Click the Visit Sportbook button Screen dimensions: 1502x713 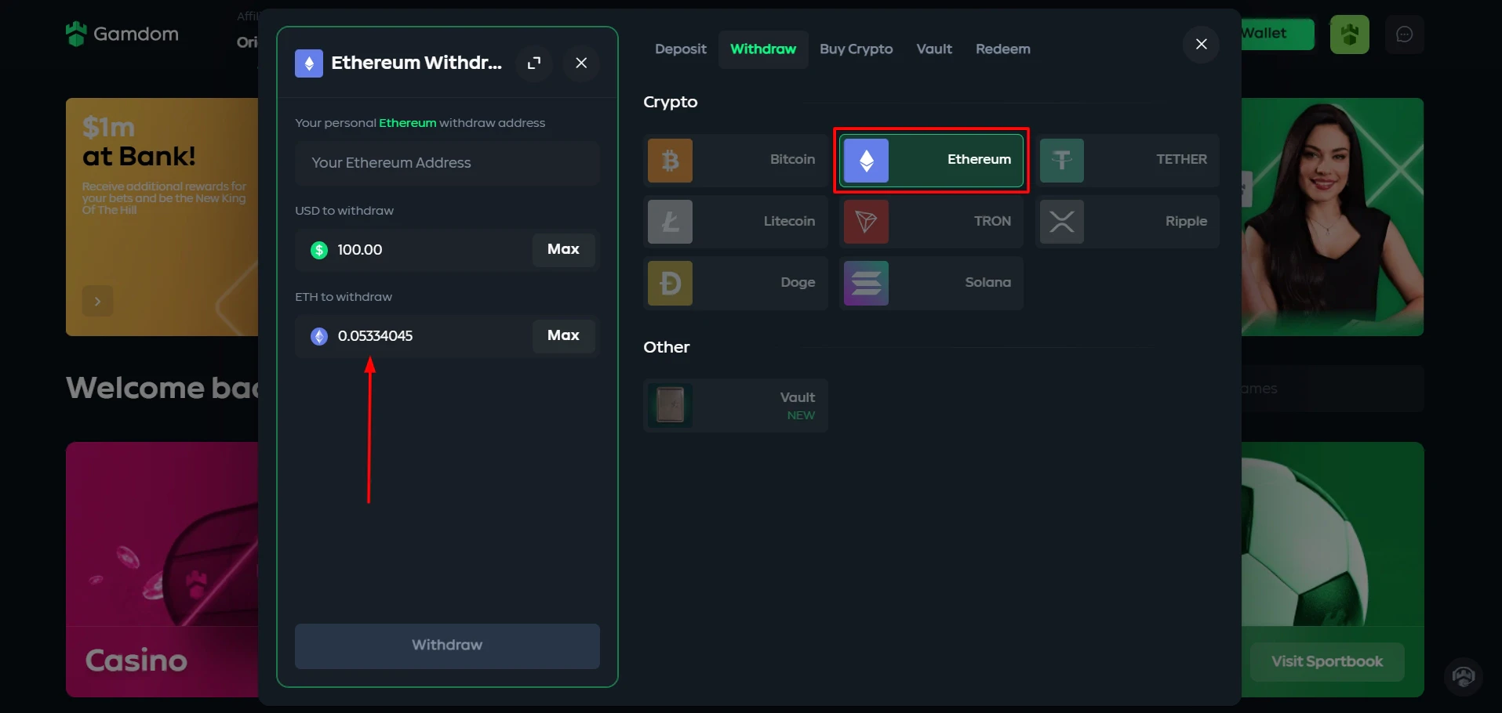tap(1327, 662)
